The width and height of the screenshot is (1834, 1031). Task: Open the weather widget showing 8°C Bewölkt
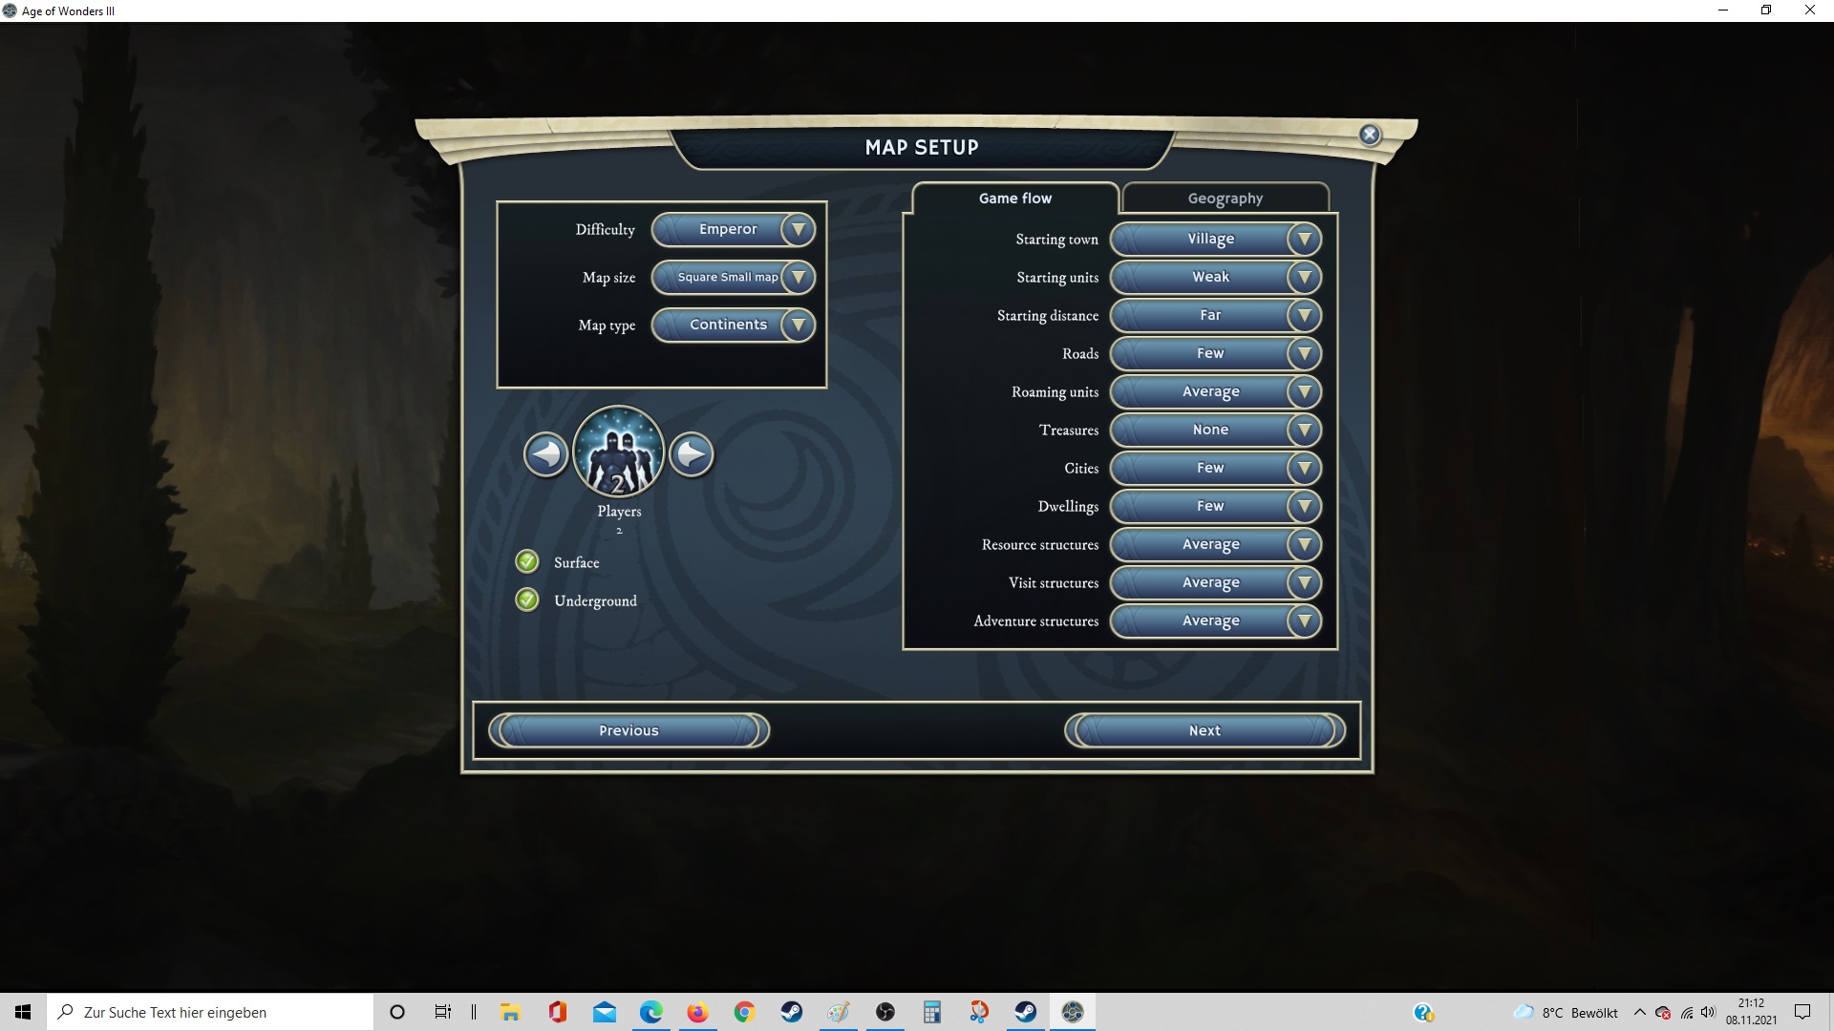(x=1567, y=1012)
